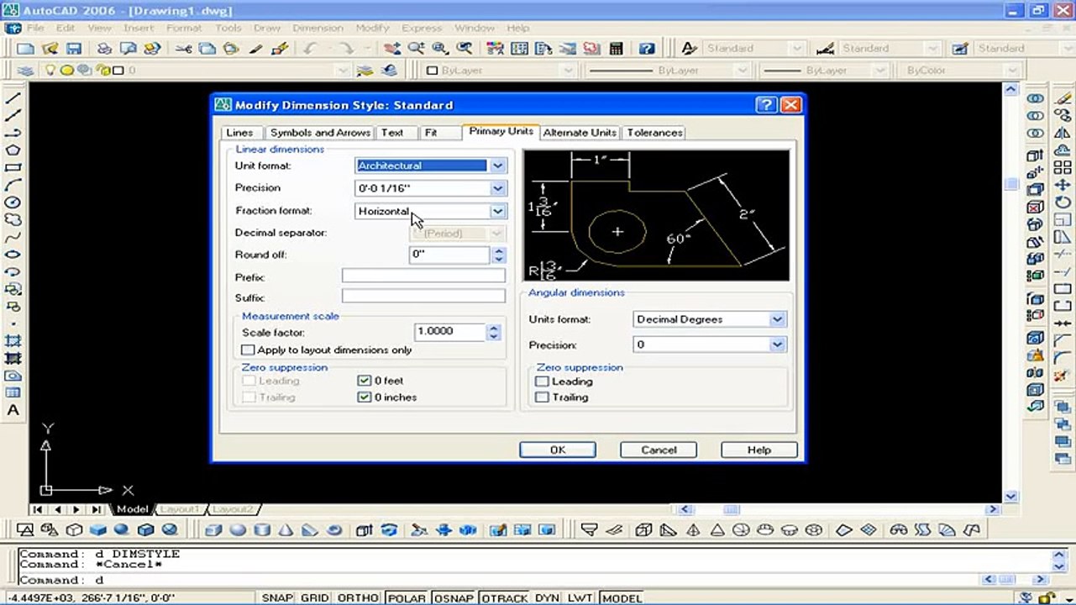Image resolution: width=1076 pixels, height=605 pixels.
Task: Open the angular Precision dropdown
Action: (777, 345)
